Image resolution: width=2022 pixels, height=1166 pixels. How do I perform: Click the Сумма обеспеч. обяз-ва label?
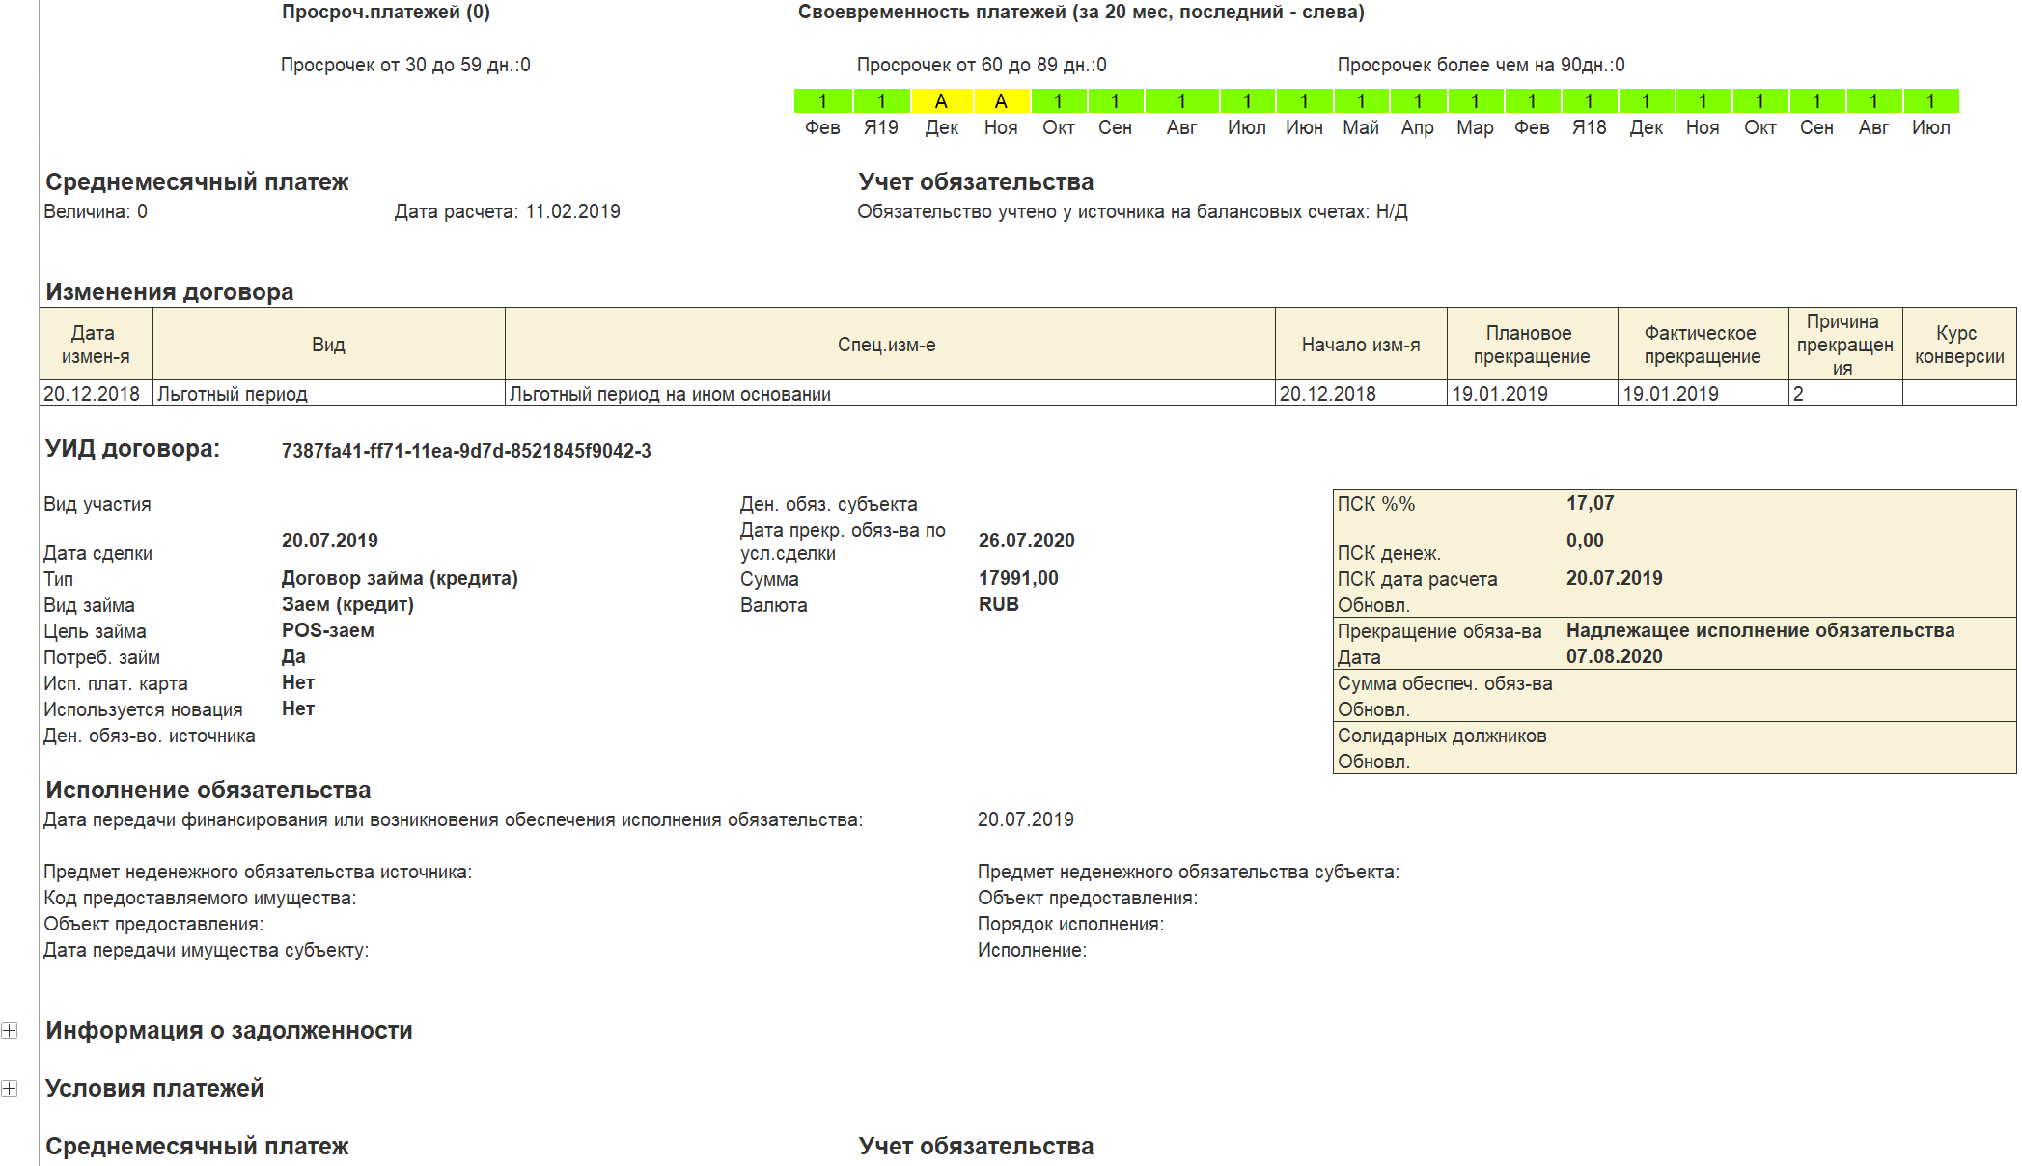1445,683
